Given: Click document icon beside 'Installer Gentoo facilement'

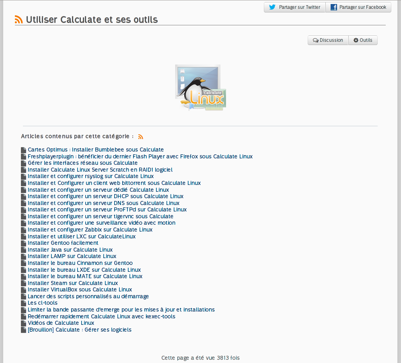Looking at the screenshot, I should click(23, 243).
